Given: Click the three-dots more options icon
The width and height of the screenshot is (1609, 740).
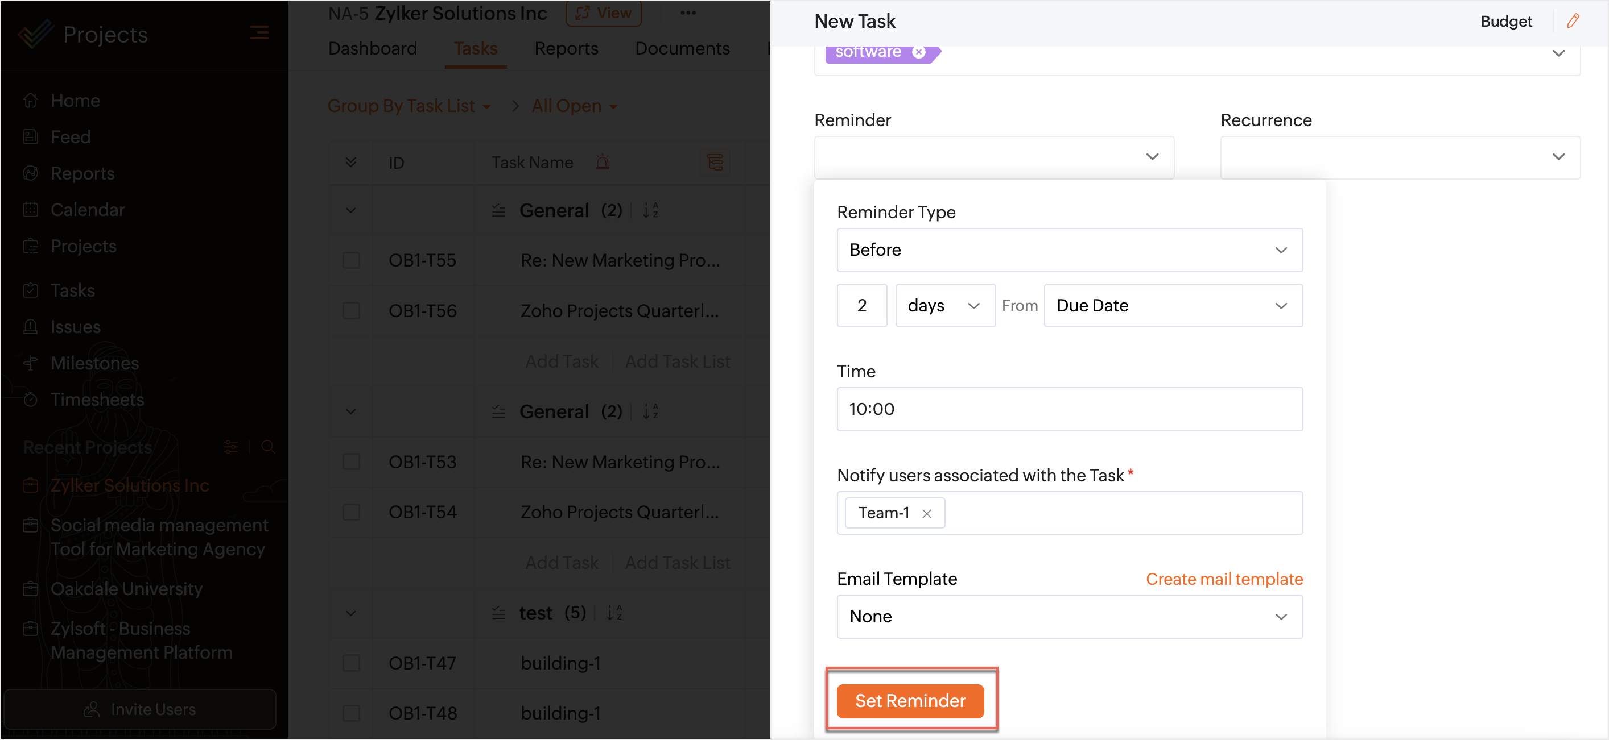Looking at the screenshot, I should pos(688,13).
